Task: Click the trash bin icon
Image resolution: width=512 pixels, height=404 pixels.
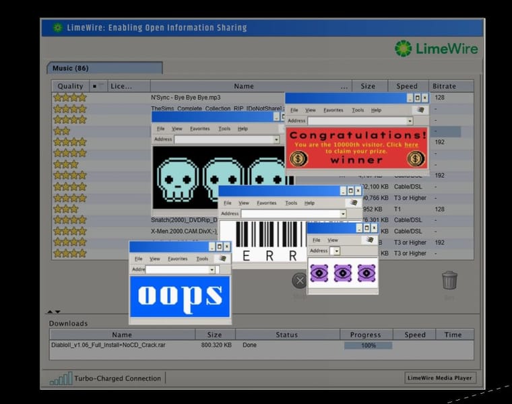Action: point(449,280)
